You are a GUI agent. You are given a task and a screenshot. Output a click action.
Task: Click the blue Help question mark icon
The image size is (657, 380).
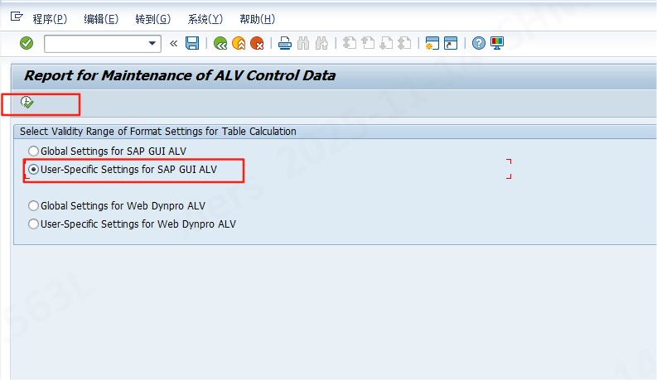(479, 43)
